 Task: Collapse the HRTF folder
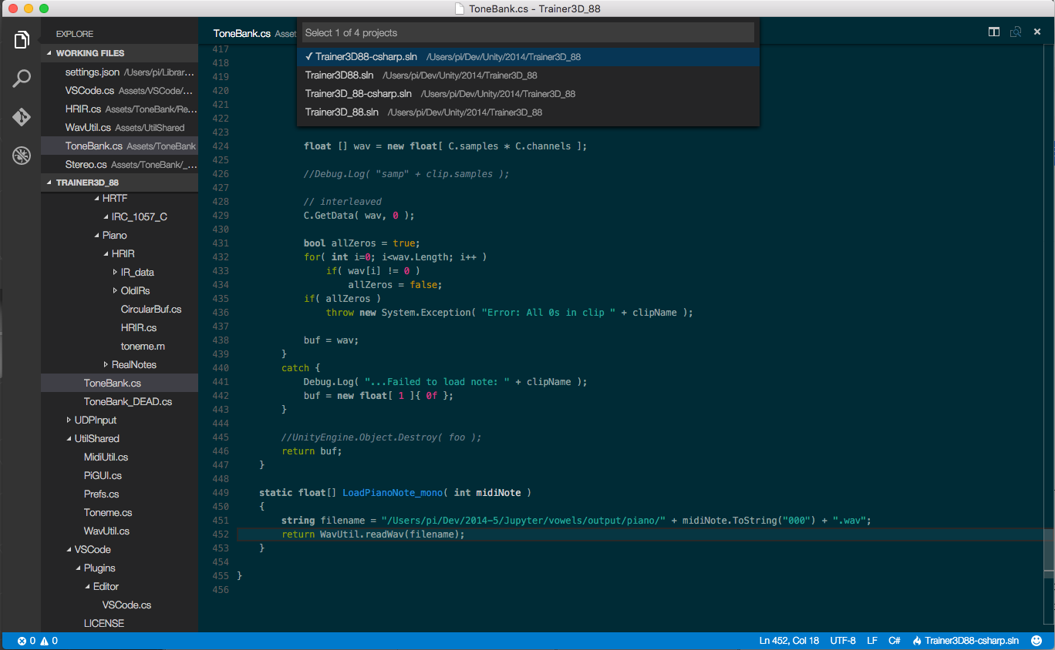click(x=96, y=199)
